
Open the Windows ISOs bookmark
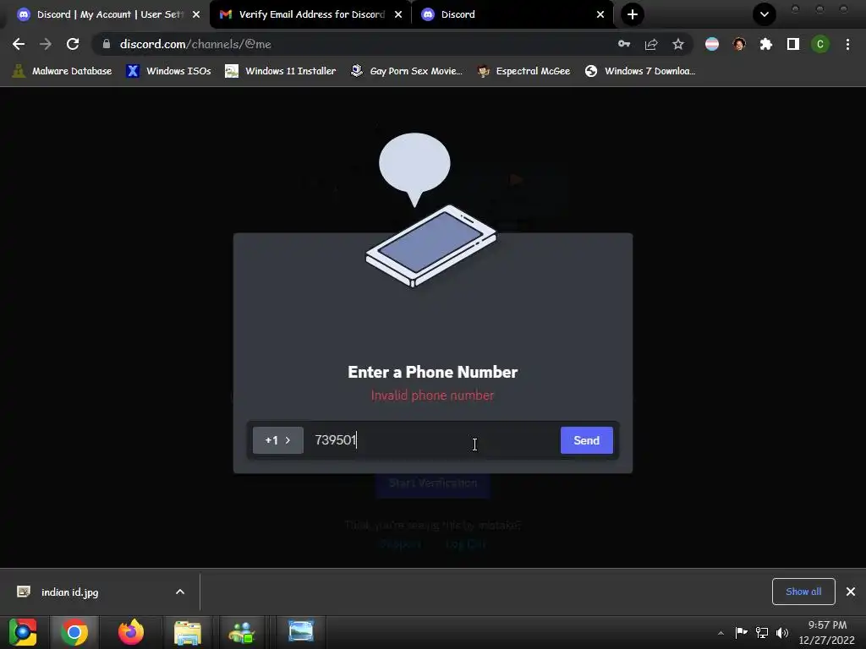[169, 71]
